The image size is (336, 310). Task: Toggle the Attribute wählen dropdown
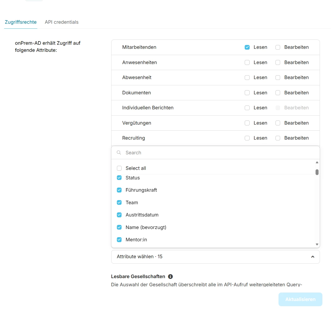[215, 257]
